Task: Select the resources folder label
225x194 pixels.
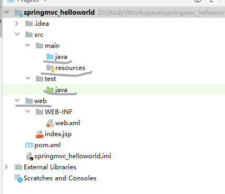Action: pyautogui.click(x=70, y=68)
